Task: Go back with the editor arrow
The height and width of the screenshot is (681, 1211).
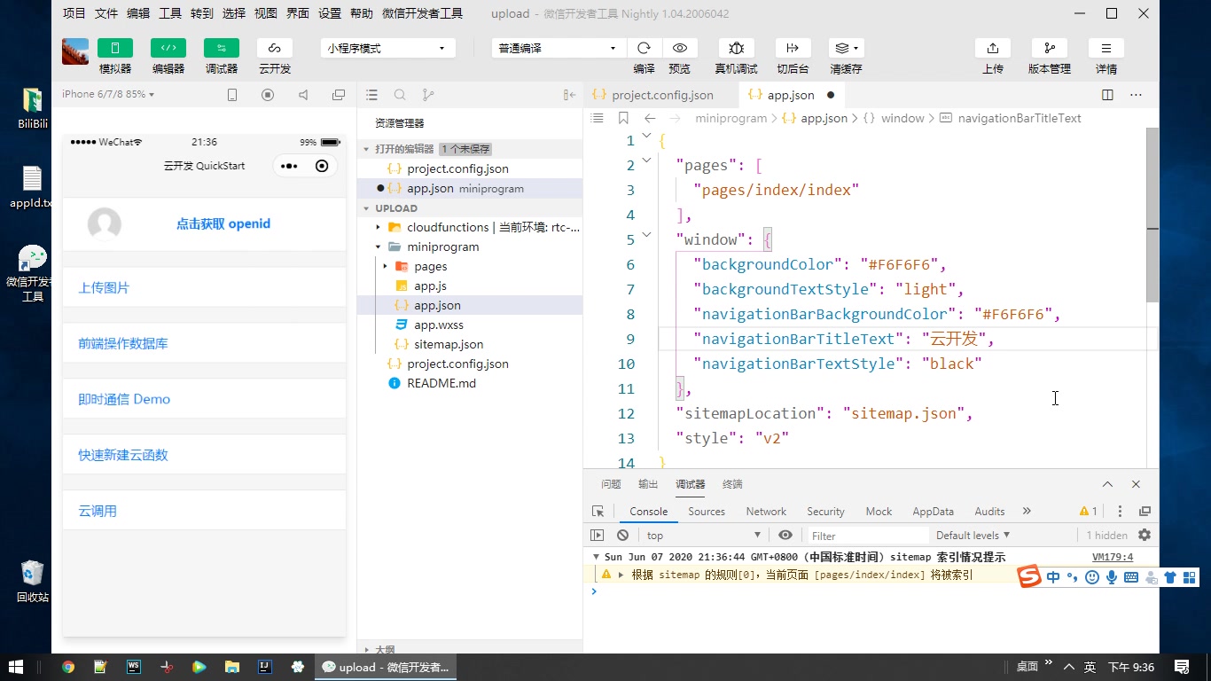Action: [650, 118]
